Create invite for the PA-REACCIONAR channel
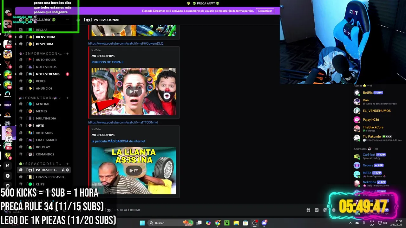 click(x=63, y=170)
